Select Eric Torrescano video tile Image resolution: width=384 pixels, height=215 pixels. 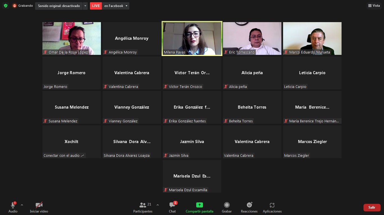coord(252,38)
